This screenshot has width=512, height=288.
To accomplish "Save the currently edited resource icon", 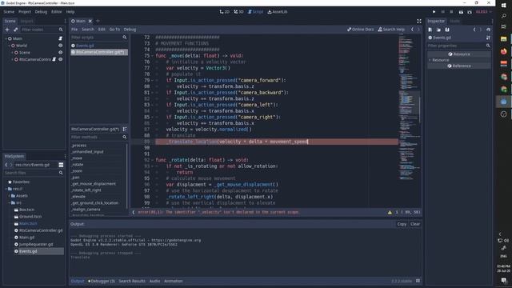I will point(447,30).
